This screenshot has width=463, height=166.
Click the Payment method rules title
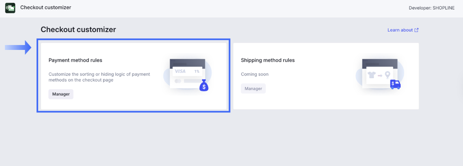(76, 60)
